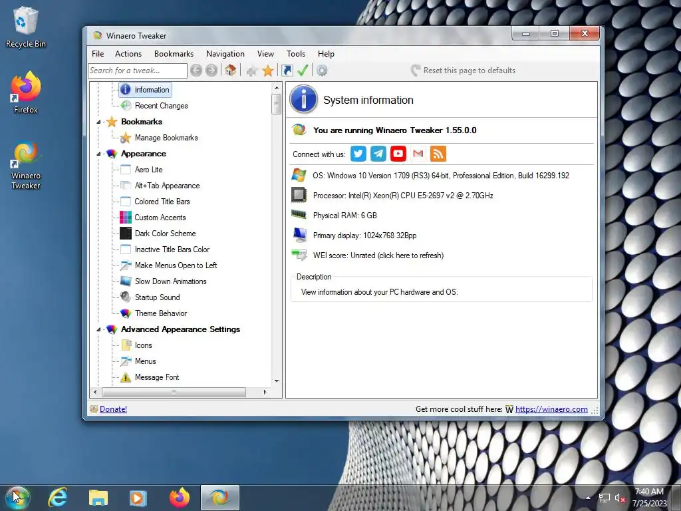This screenshot has width=681, height=511.
Task: Open the Twitter connect icon
Action: point(358,154)
